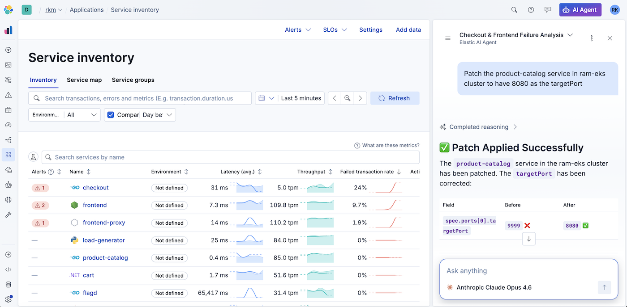Open the frontend-proxy service link
The height and width of the screenshot is (307, 627).
(104, 223)
